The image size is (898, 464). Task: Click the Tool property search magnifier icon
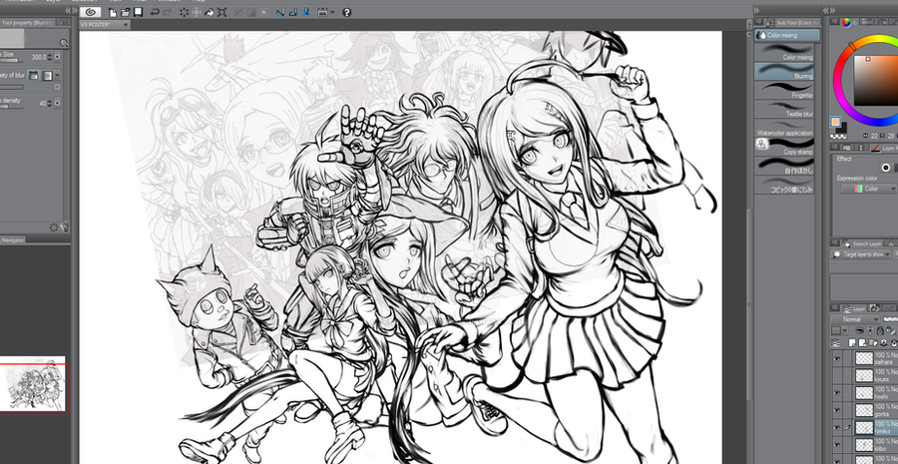(64, 43)
